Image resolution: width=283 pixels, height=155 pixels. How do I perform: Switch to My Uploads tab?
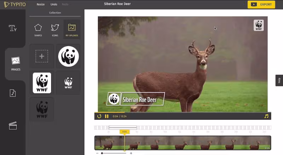click(72, 29)
